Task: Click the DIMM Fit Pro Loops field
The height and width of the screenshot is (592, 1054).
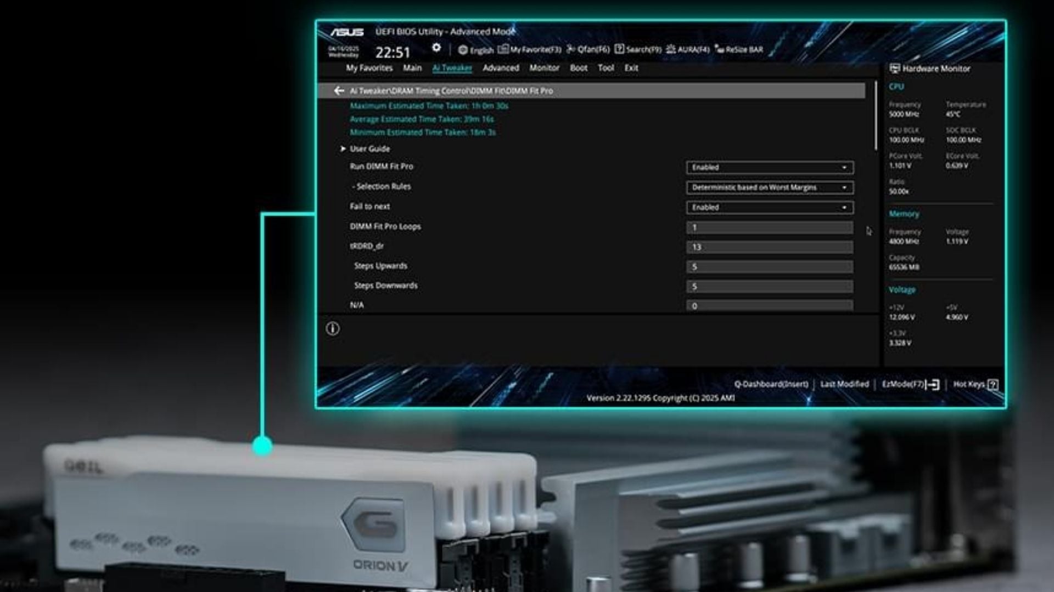Action: click(769, 227)
